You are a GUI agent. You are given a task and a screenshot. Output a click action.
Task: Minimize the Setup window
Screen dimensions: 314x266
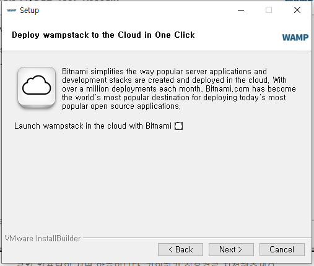tap(241, 10)
